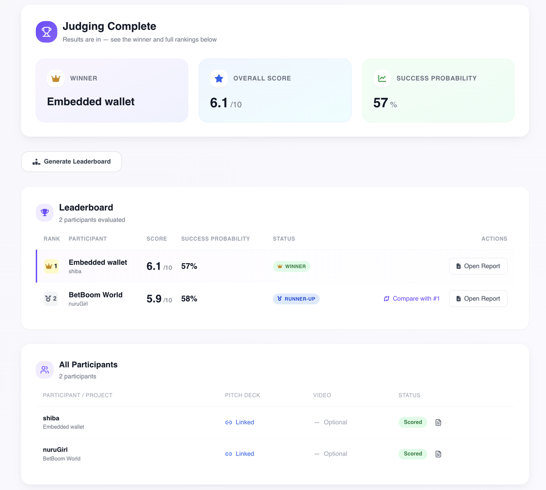Click the RUNNER-UP status badge
Image resolution: width=546 pixels, height=490 pixels.
[296, 299]
